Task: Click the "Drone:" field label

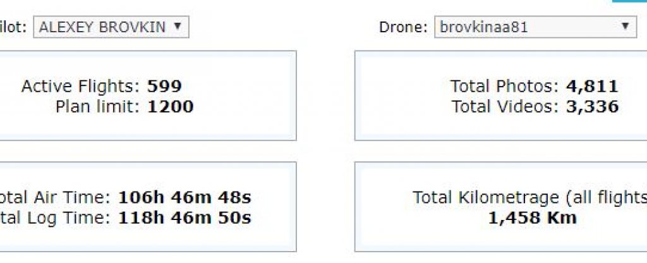Action: 404,27
